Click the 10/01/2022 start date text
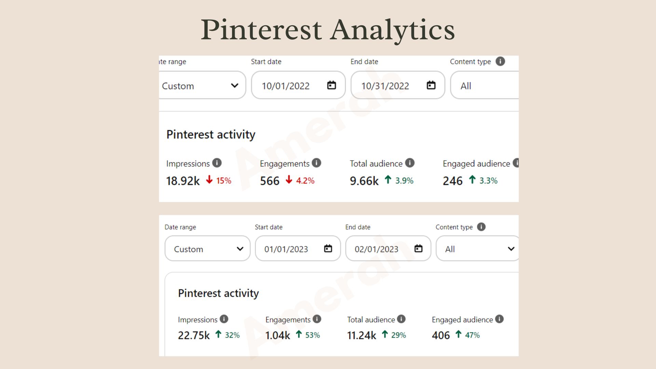 [286, 86]
